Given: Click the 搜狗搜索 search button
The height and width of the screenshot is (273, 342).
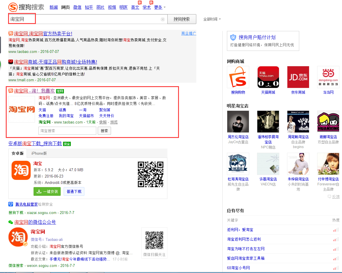Looking at the screenshot, I should [182, 19].
